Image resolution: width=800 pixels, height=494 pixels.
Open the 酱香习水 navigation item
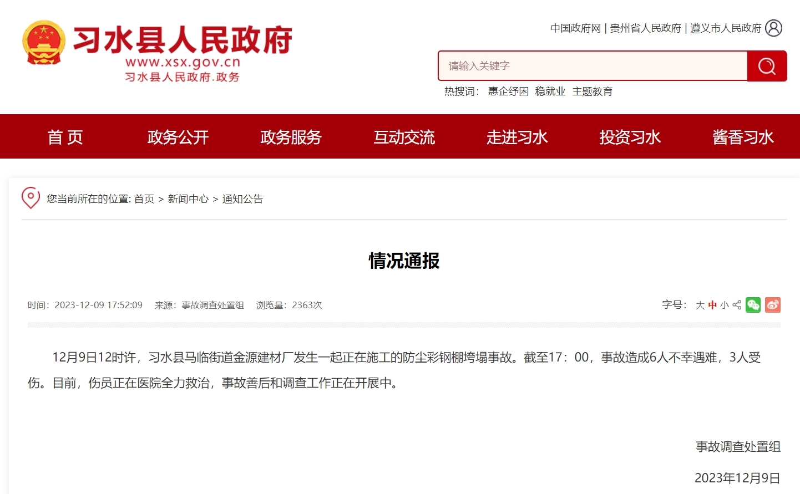[x=743, y=137]
